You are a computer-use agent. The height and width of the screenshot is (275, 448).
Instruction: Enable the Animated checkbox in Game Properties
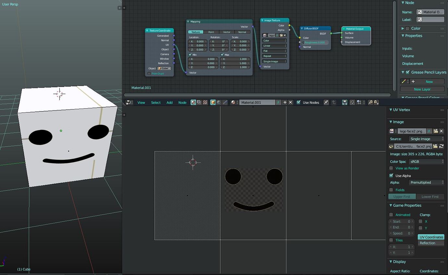(391, 215)
